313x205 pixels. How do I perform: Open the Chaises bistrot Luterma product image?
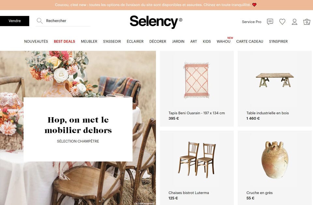click(197, 159)
